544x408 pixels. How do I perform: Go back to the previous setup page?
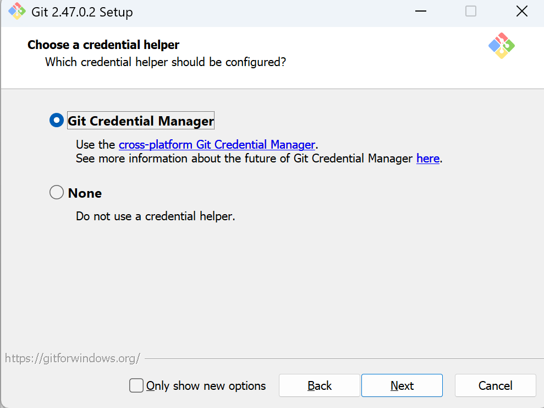(x=319, y=385)
